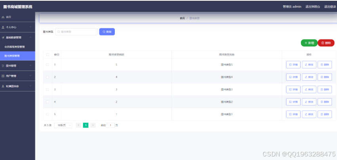Click the 图书类型编码 column header

pos(116,54)
